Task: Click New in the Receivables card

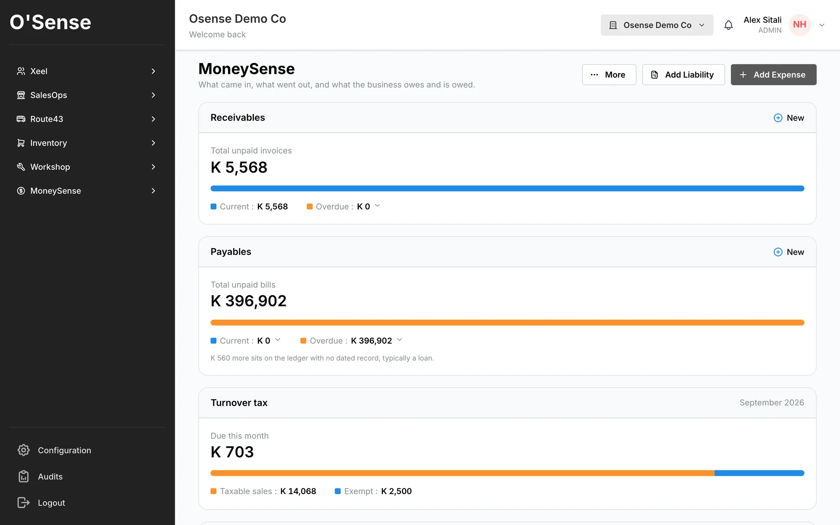Action: [789, 118]
